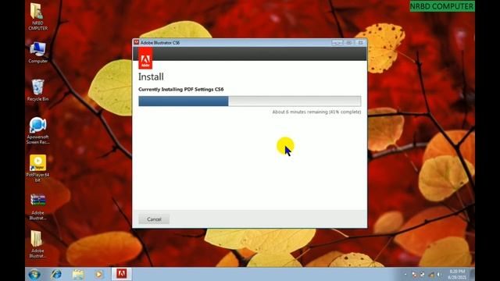500x281 pixels.
Task: Open File Explorer from taskbar
Action: click(x=78, y=274)
